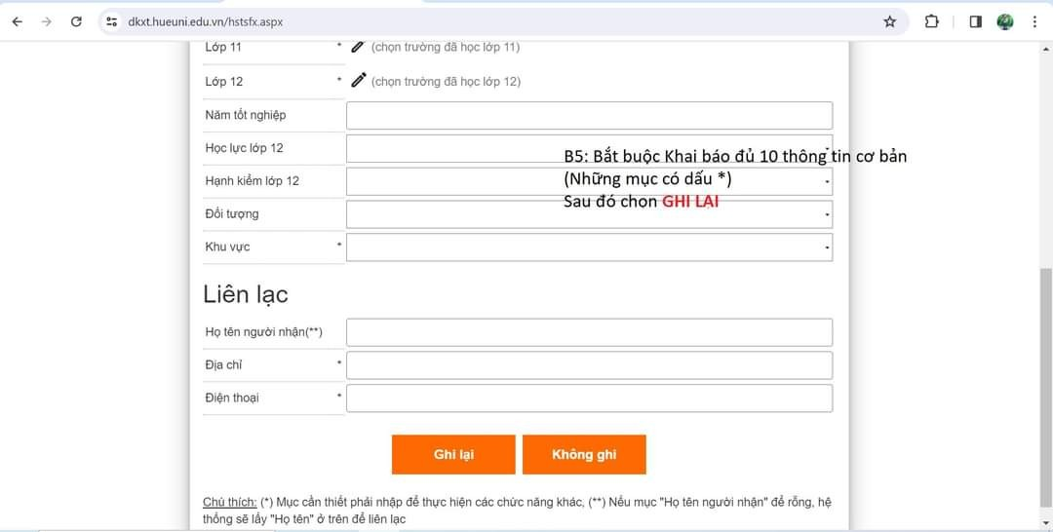The height and width of the screenshot is (532, 1053).
Task: Open the Khu vực dropdown
Action: 590,247
